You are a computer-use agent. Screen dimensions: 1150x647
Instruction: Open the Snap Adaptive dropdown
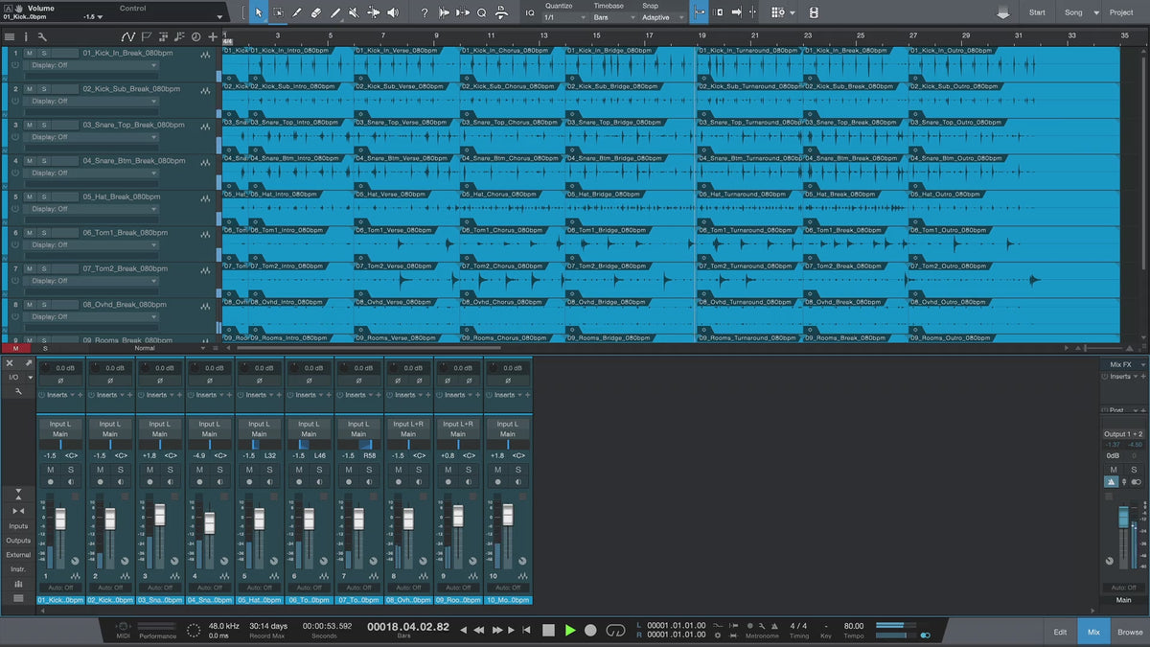(663, 17)
